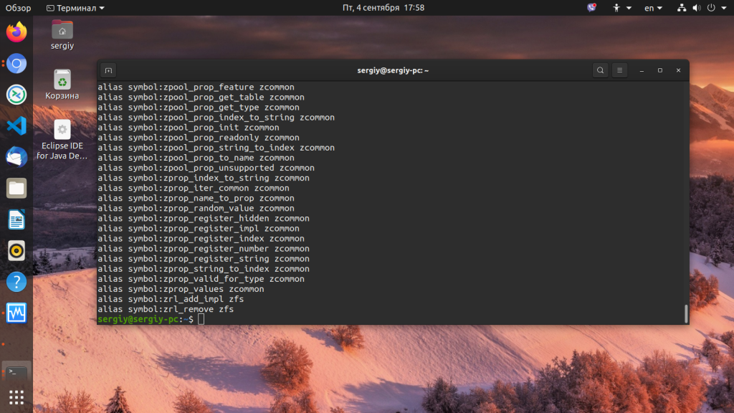The image size is (734, 413).
Task: Open the Files manager in dock
Action: (x=16, y=189)
